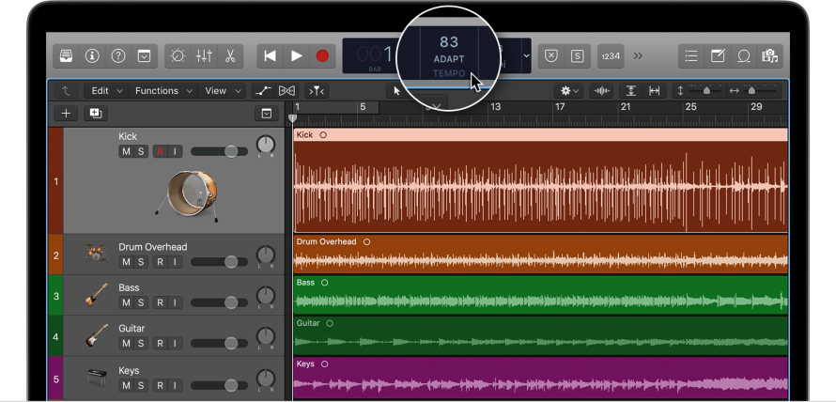The width and height of the screenshot is (836, 402).
Task: Click the Bass track pan knob
Action: [x=266, y=295]
